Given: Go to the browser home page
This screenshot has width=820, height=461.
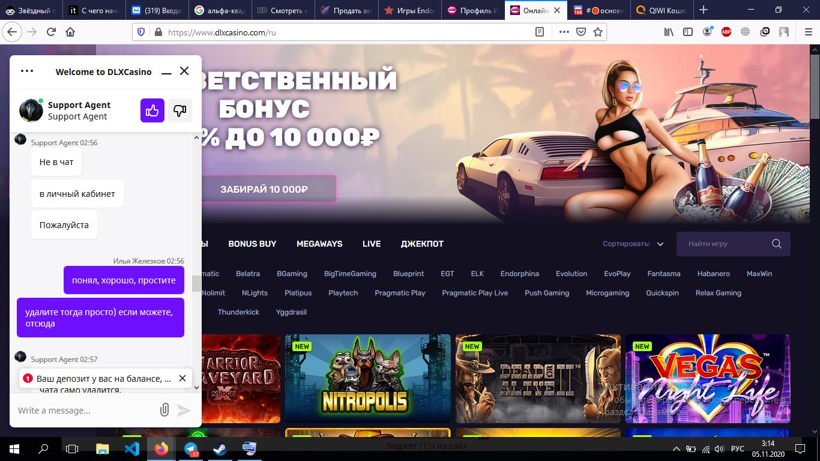Looking at the screenshot, I should coord(70,32).
